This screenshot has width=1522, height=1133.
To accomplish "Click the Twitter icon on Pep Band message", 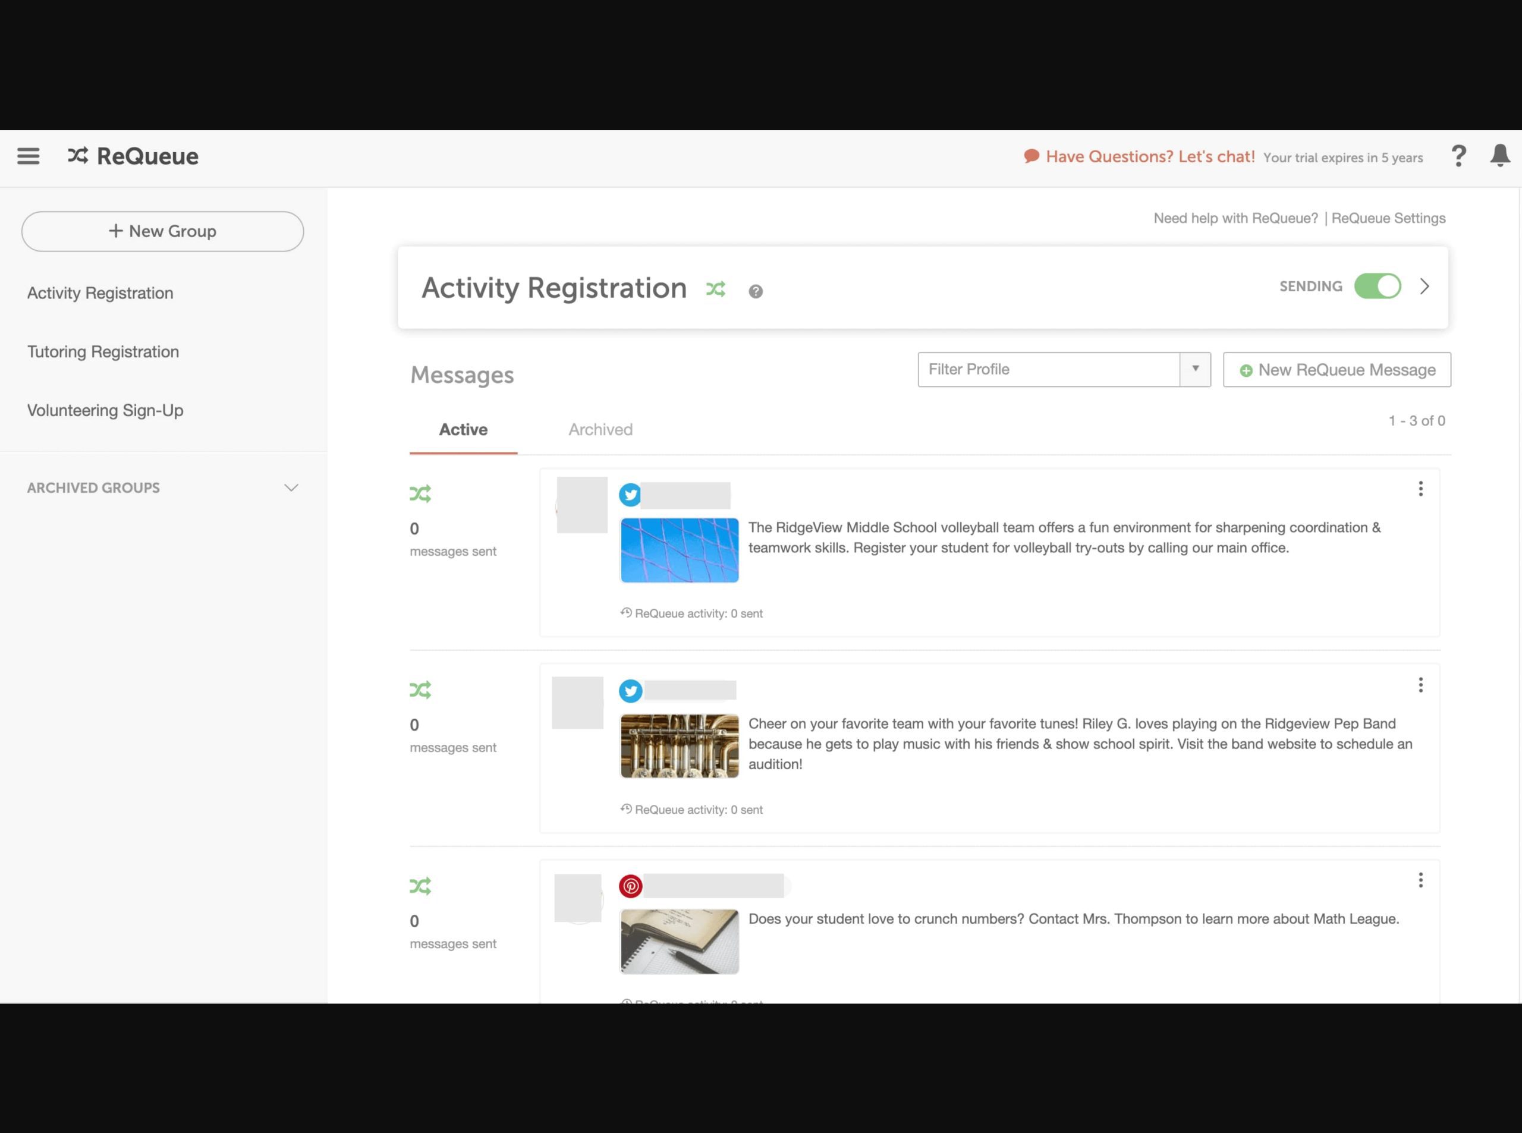I will click(x=631, y=689).
